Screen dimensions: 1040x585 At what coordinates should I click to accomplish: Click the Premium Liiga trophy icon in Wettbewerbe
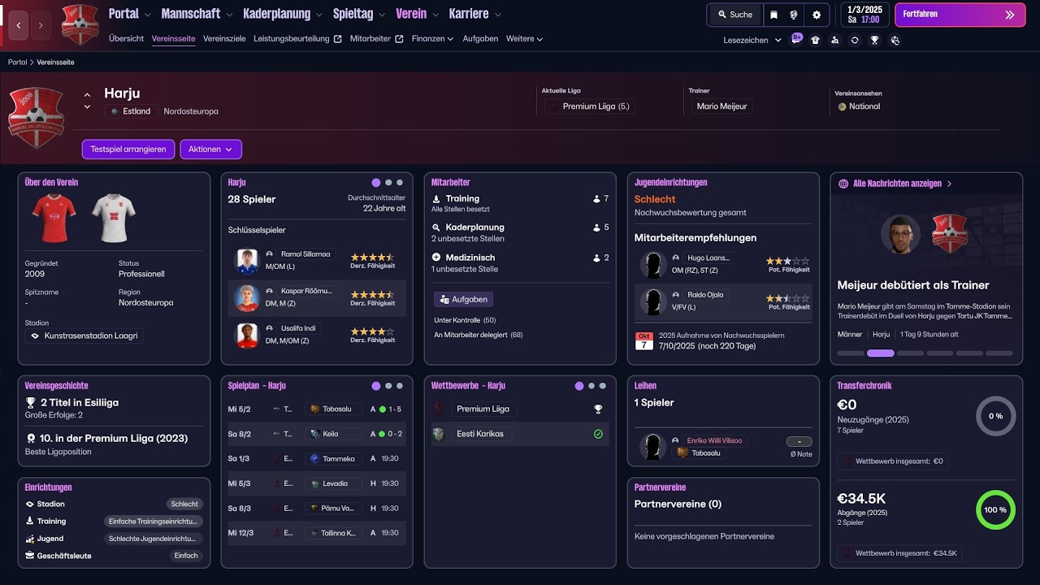[x=598, y=409]
